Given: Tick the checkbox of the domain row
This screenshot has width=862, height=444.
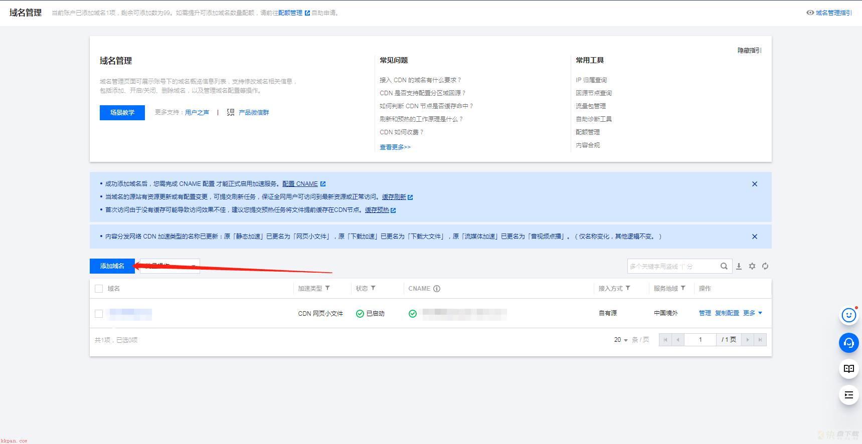Looking at the screenshot, I should 99,314.
